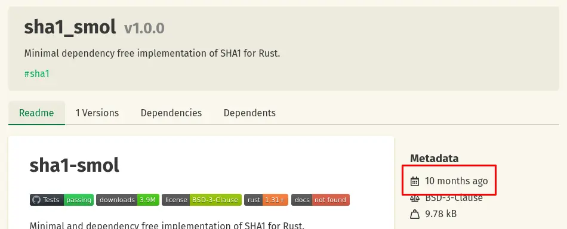Click the crate size weight icon

click(x=415, y=214)
